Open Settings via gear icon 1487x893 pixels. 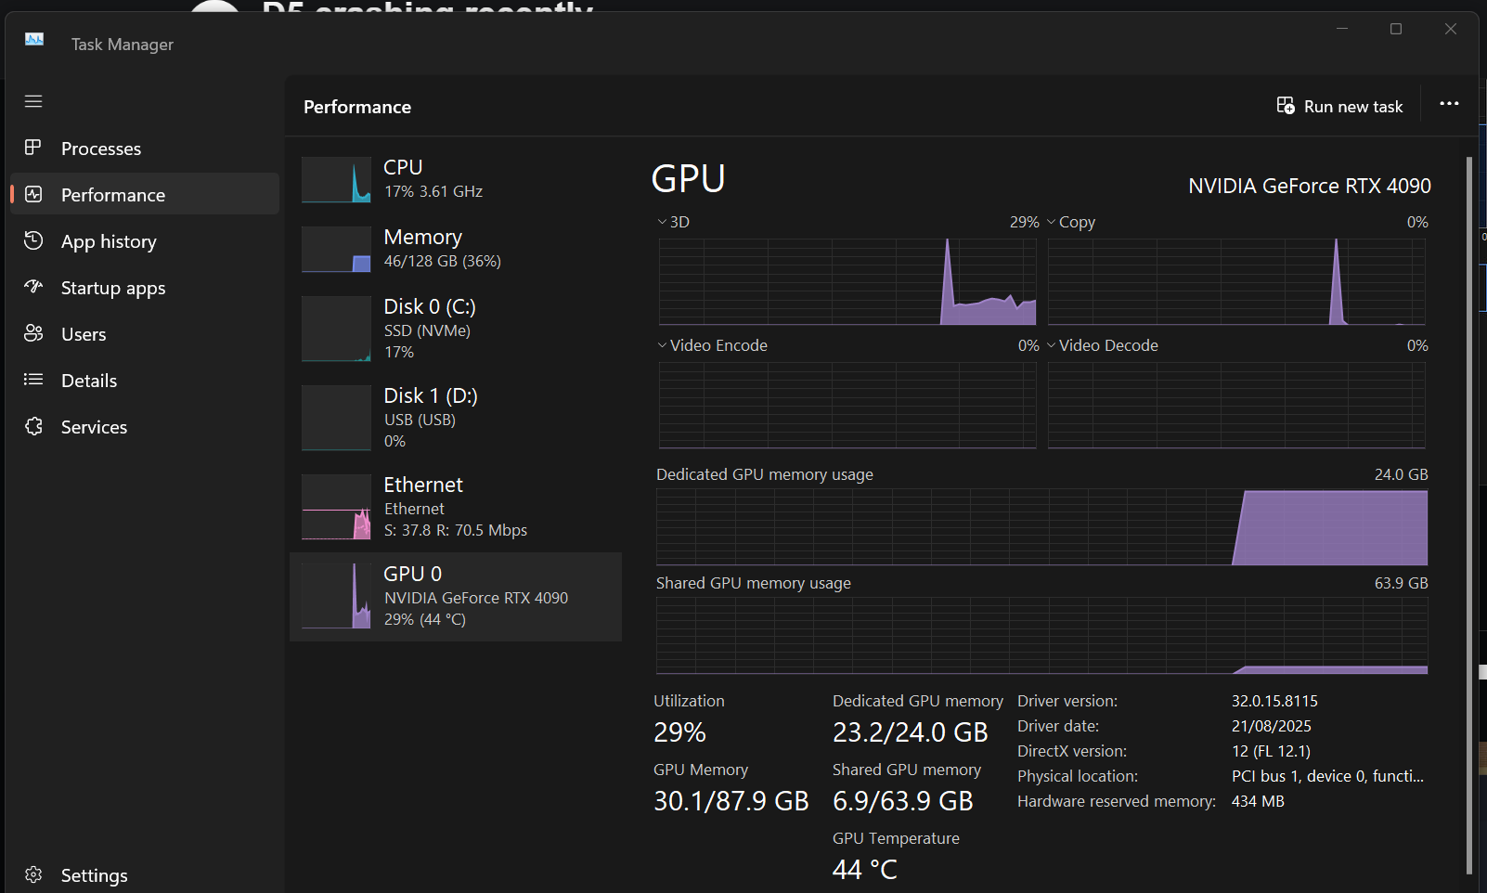[33, 874]
